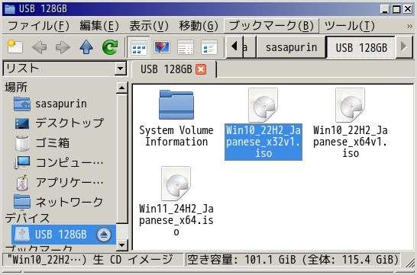Show hidden menus with the » chevron

click(x=409, y=26)
